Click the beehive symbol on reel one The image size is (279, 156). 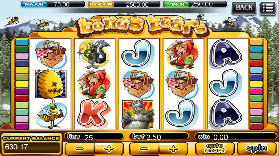point(51,84)
